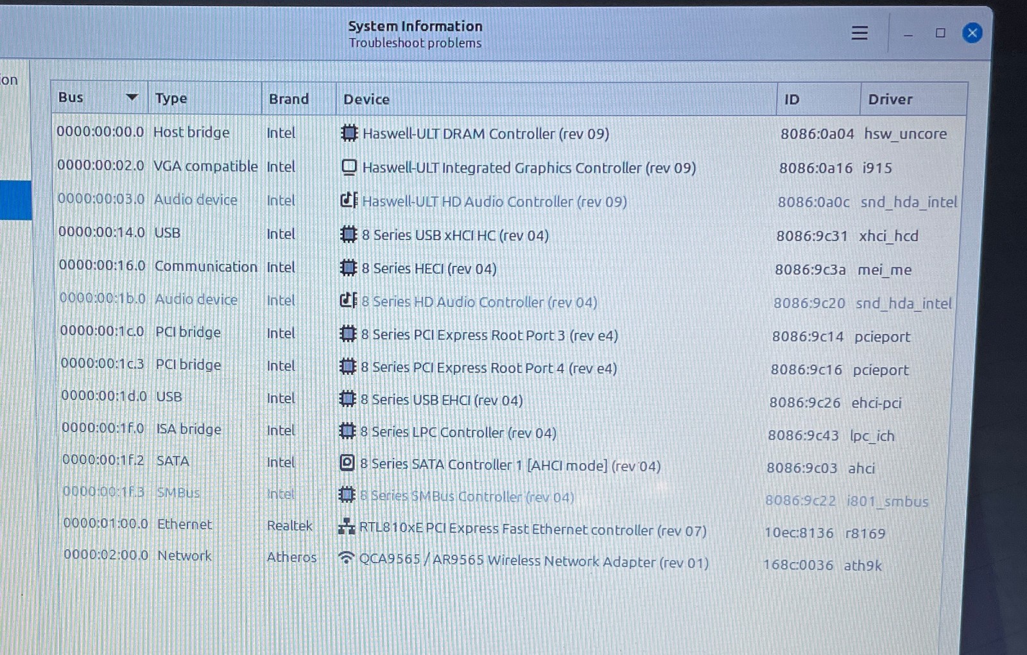Select ID 8086:0a0c

tap(814, 202)
